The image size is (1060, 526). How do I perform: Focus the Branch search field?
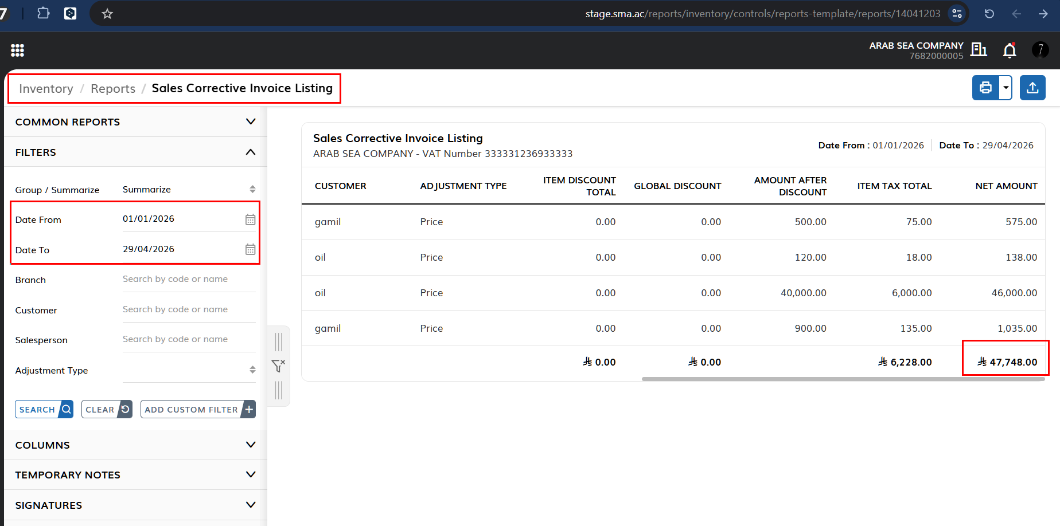point(189,279)
